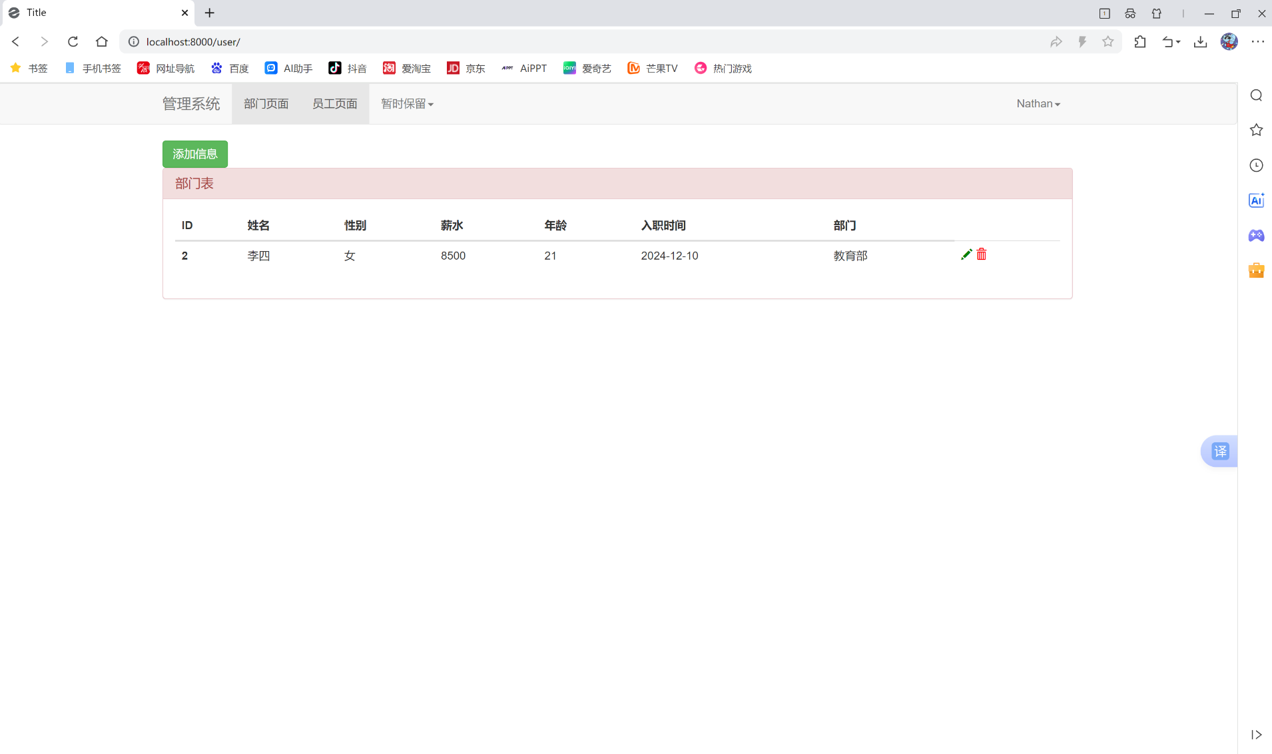The height and width of the screenshot is (754, 1272).
Task: Click the user profile avatar icon
Action: tap(1229, 41)
